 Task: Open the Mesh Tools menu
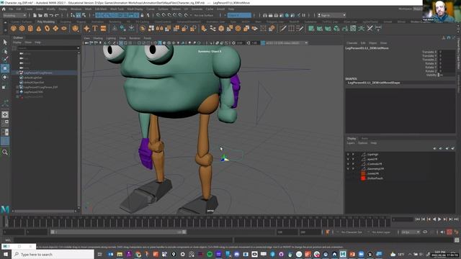[x=117, y=9]
